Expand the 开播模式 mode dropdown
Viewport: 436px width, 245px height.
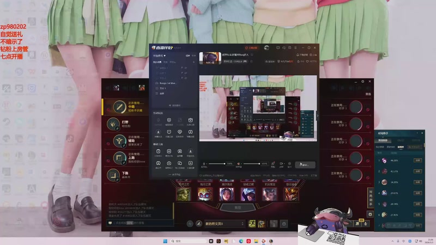point(159,56)
